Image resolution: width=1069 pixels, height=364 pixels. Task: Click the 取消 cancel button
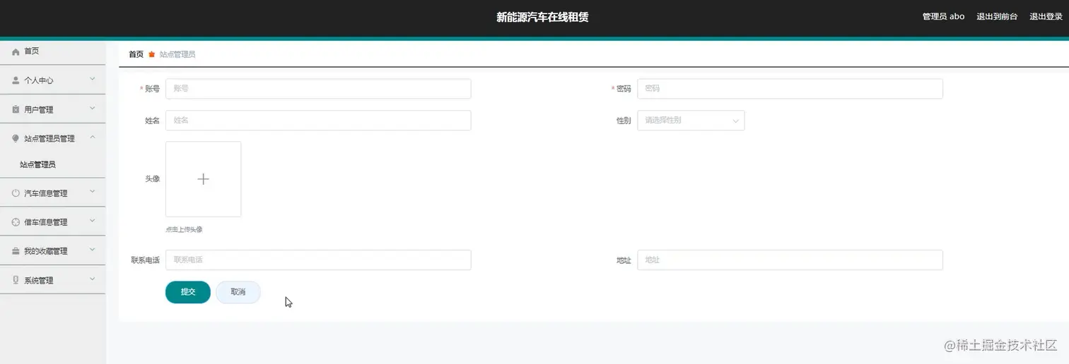coord(238,292)
